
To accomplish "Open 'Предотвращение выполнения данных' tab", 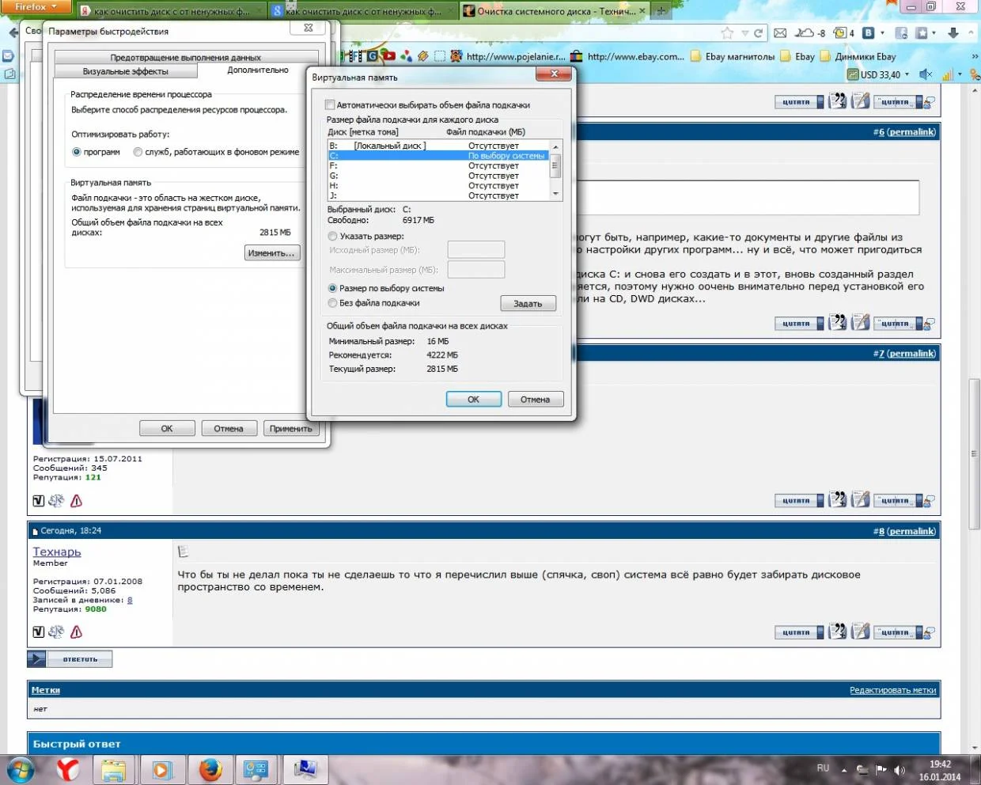I will [186, 57].
